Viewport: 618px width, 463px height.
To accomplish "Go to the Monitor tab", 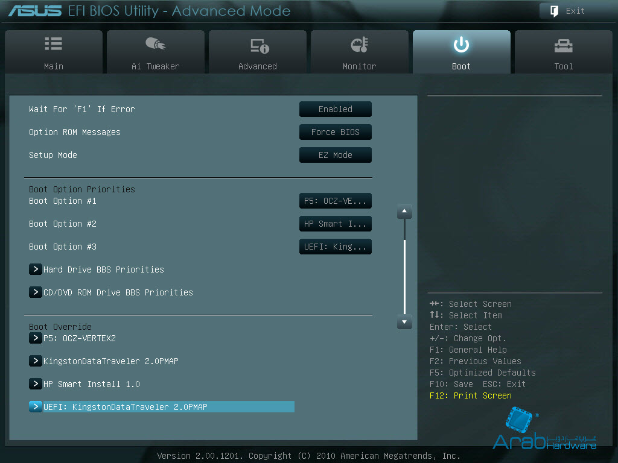I will coord(360,52).
